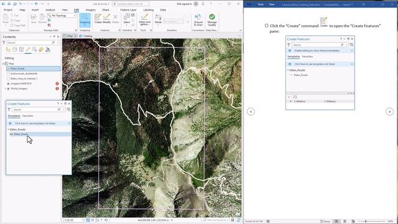Click the red error badge for World_Imagery layer
398x224 pixels.
point(57,88)
